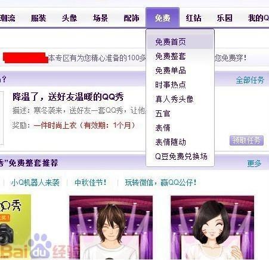The height and width of the screenshot is (260, 269).
Task: Switch to the 场景 tab
Action: (100, 18)
